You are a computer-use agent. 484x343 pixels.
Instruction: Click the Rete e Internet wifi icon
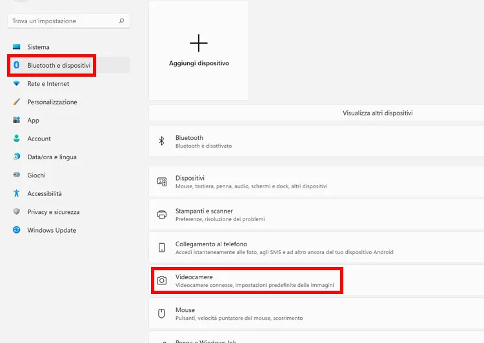(x=17, y=84)
